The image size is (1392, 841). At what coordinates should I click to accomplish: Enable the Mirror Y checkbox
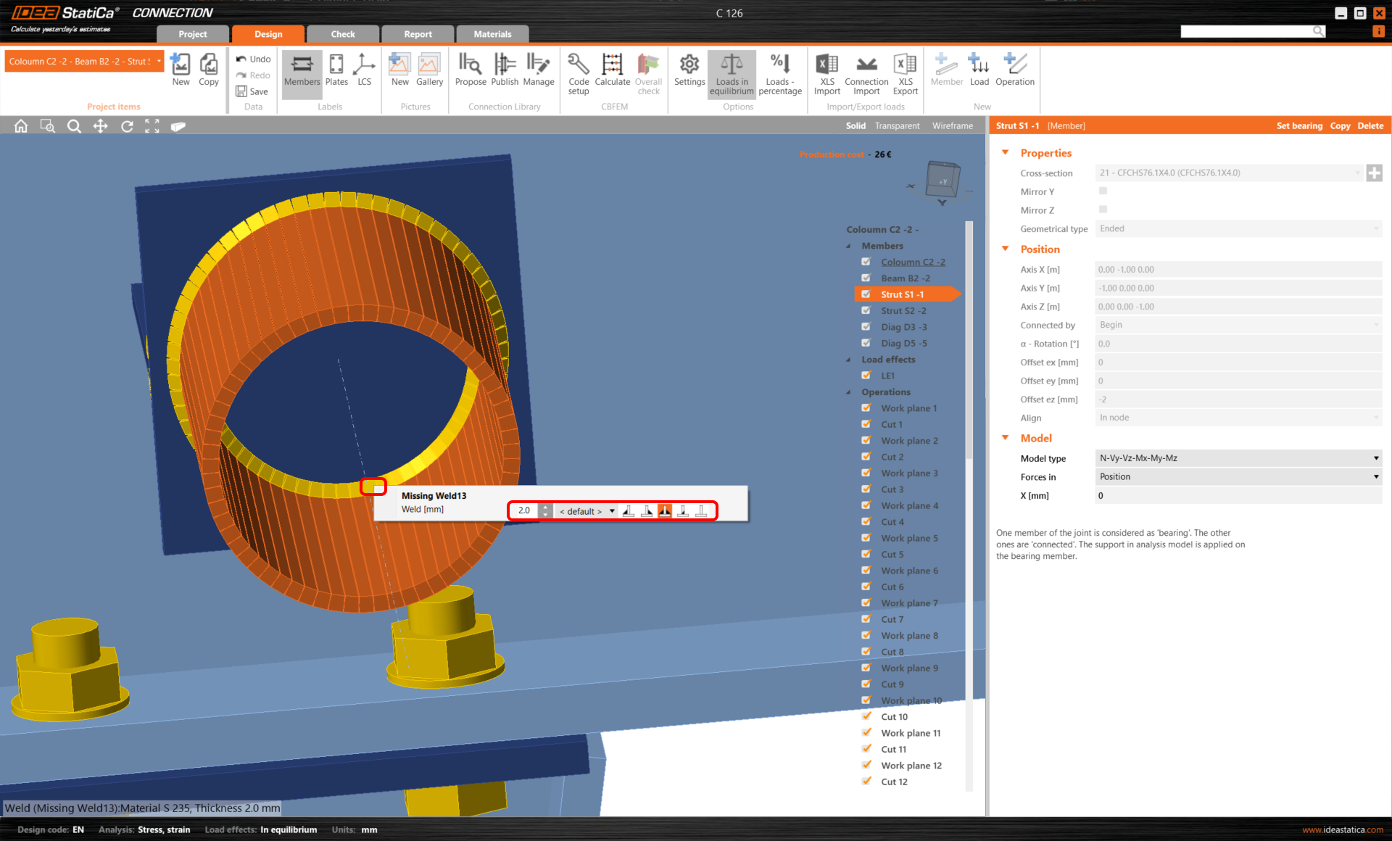[1103, 191]
